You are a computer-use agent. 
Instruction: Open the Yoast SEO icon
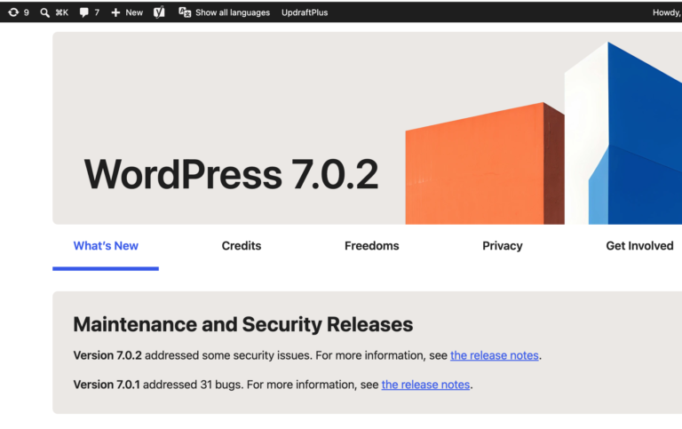pos(159,12)
